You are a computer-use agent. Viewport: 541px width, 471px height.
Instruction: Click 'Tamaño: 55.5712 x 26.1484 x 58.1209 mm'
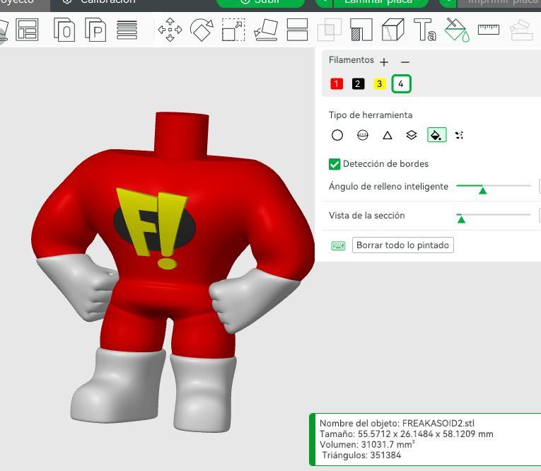(x=407, y=434)
